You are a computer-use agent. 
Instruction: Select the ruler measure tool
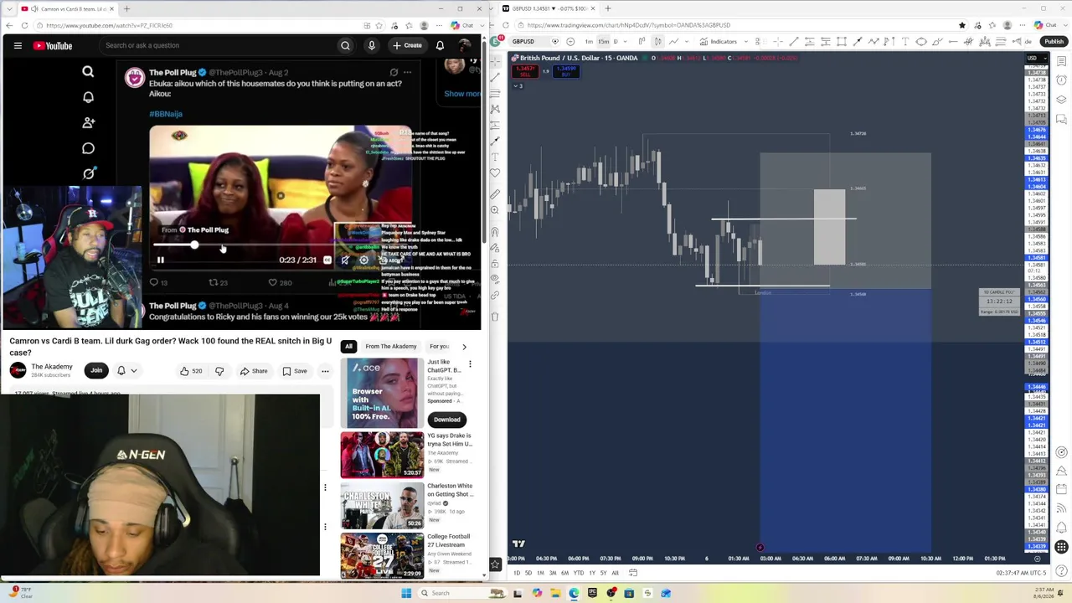(x=495, y=193)
